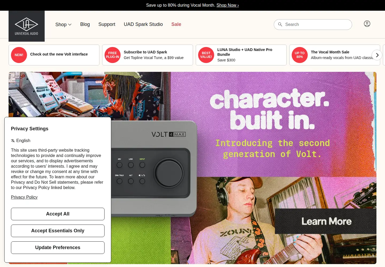385x267 pixels.
Task: Open UAD Spark Studio page
Action: coord(143,24)
